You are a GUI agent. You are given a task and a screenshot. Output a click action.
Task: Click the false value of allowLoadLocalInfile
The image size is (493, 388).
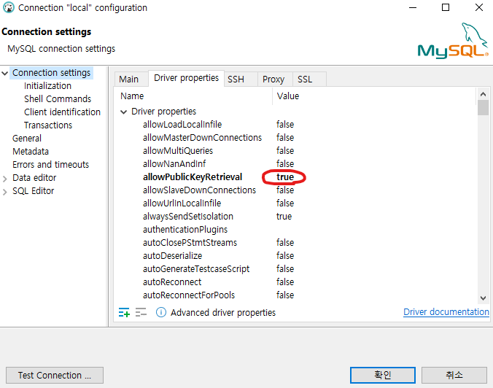285,125
